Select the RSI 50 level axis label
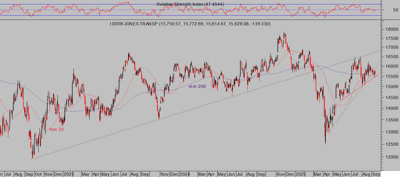 point(395,10)
